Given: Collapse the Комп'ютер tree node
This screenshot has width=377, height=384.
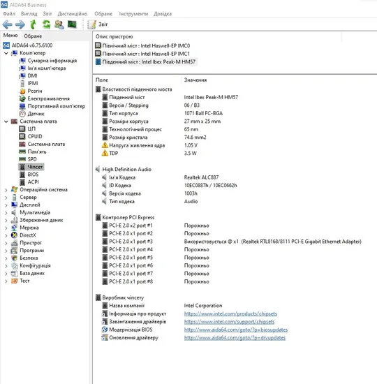Looking at the screenshot, I should pyautogui.click(x=6, y=53).
